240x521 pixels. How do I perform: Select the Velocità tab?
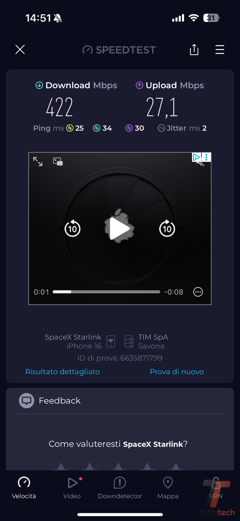tap(24, 488)
